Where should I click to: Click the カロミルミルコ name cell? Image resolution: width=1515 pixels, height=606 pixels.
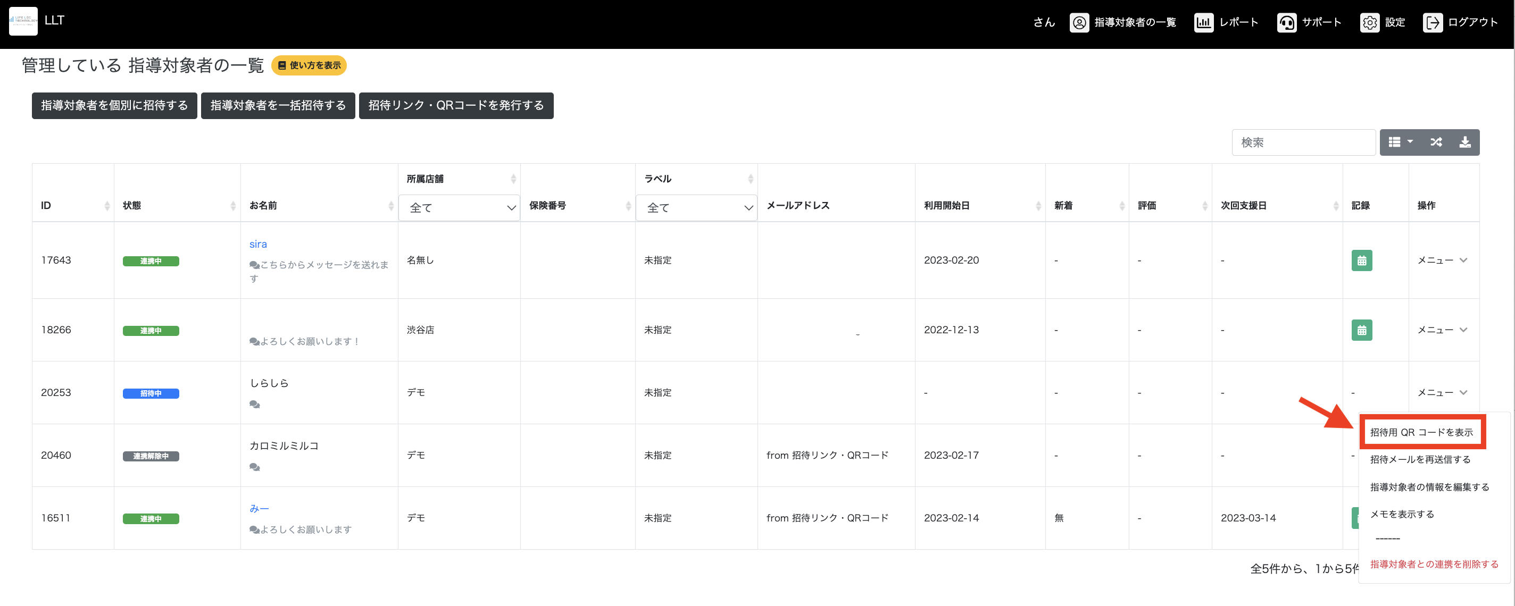coord(284,446)
